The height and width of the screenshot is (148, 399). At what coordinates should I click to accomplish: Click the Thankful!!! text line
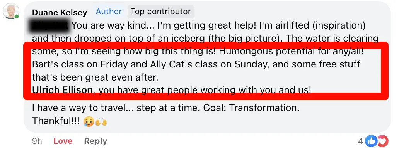point(56,121)
